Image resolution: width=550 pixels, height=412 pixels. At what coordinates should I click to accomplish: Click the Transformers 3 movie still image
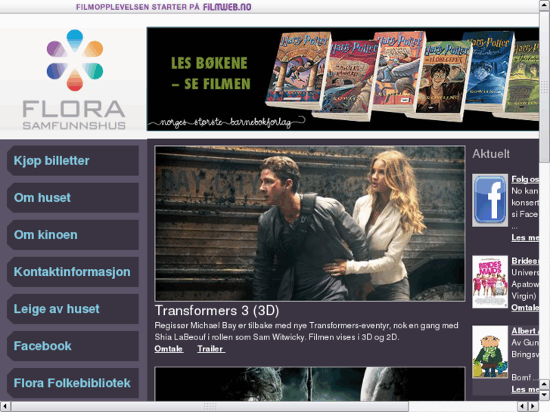(x=309, y=223)
